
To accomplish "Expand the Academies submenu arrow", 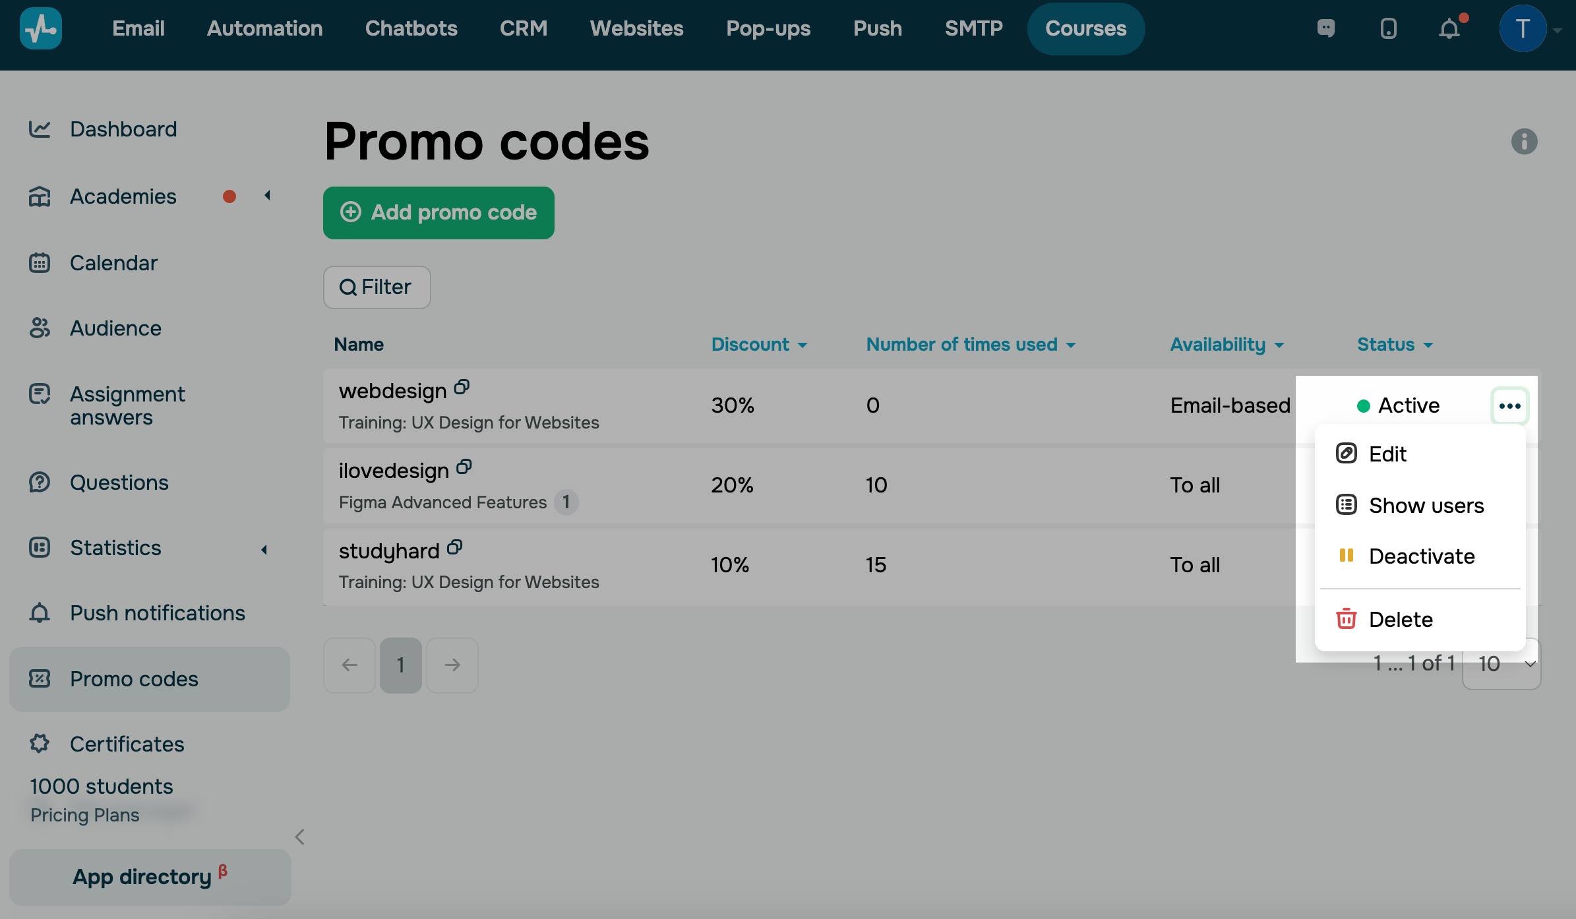I will (x=267, y=196).
